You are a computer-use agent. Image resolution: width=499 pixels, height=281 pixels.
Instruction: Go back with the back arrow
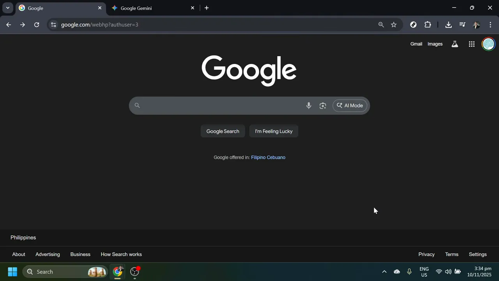9,25
